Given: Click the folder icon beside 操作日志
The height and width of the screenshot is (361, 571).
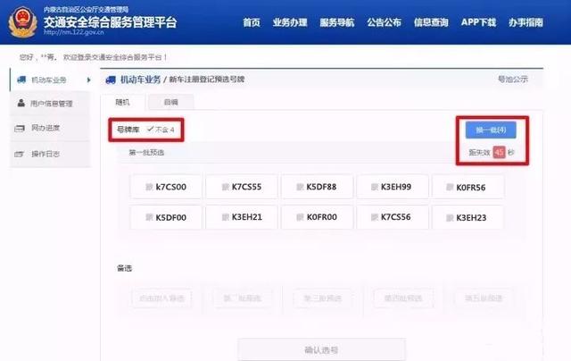Looking at the screenshot, I should click(x=20, y=154).
